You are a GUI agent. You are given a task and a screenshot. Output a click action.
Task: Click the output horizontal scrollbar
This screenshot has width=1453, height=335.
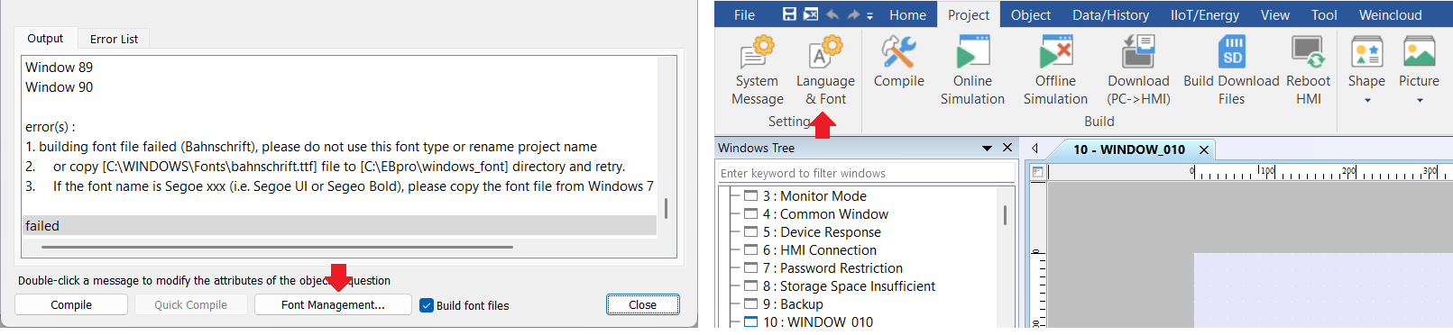pyautogui.click(x=277, y=247)
